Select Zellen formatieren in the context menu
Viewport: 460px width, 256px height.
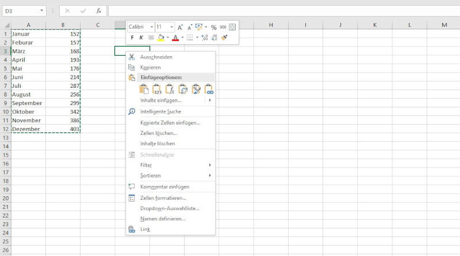pyautogui.click(x=163, y=198)
